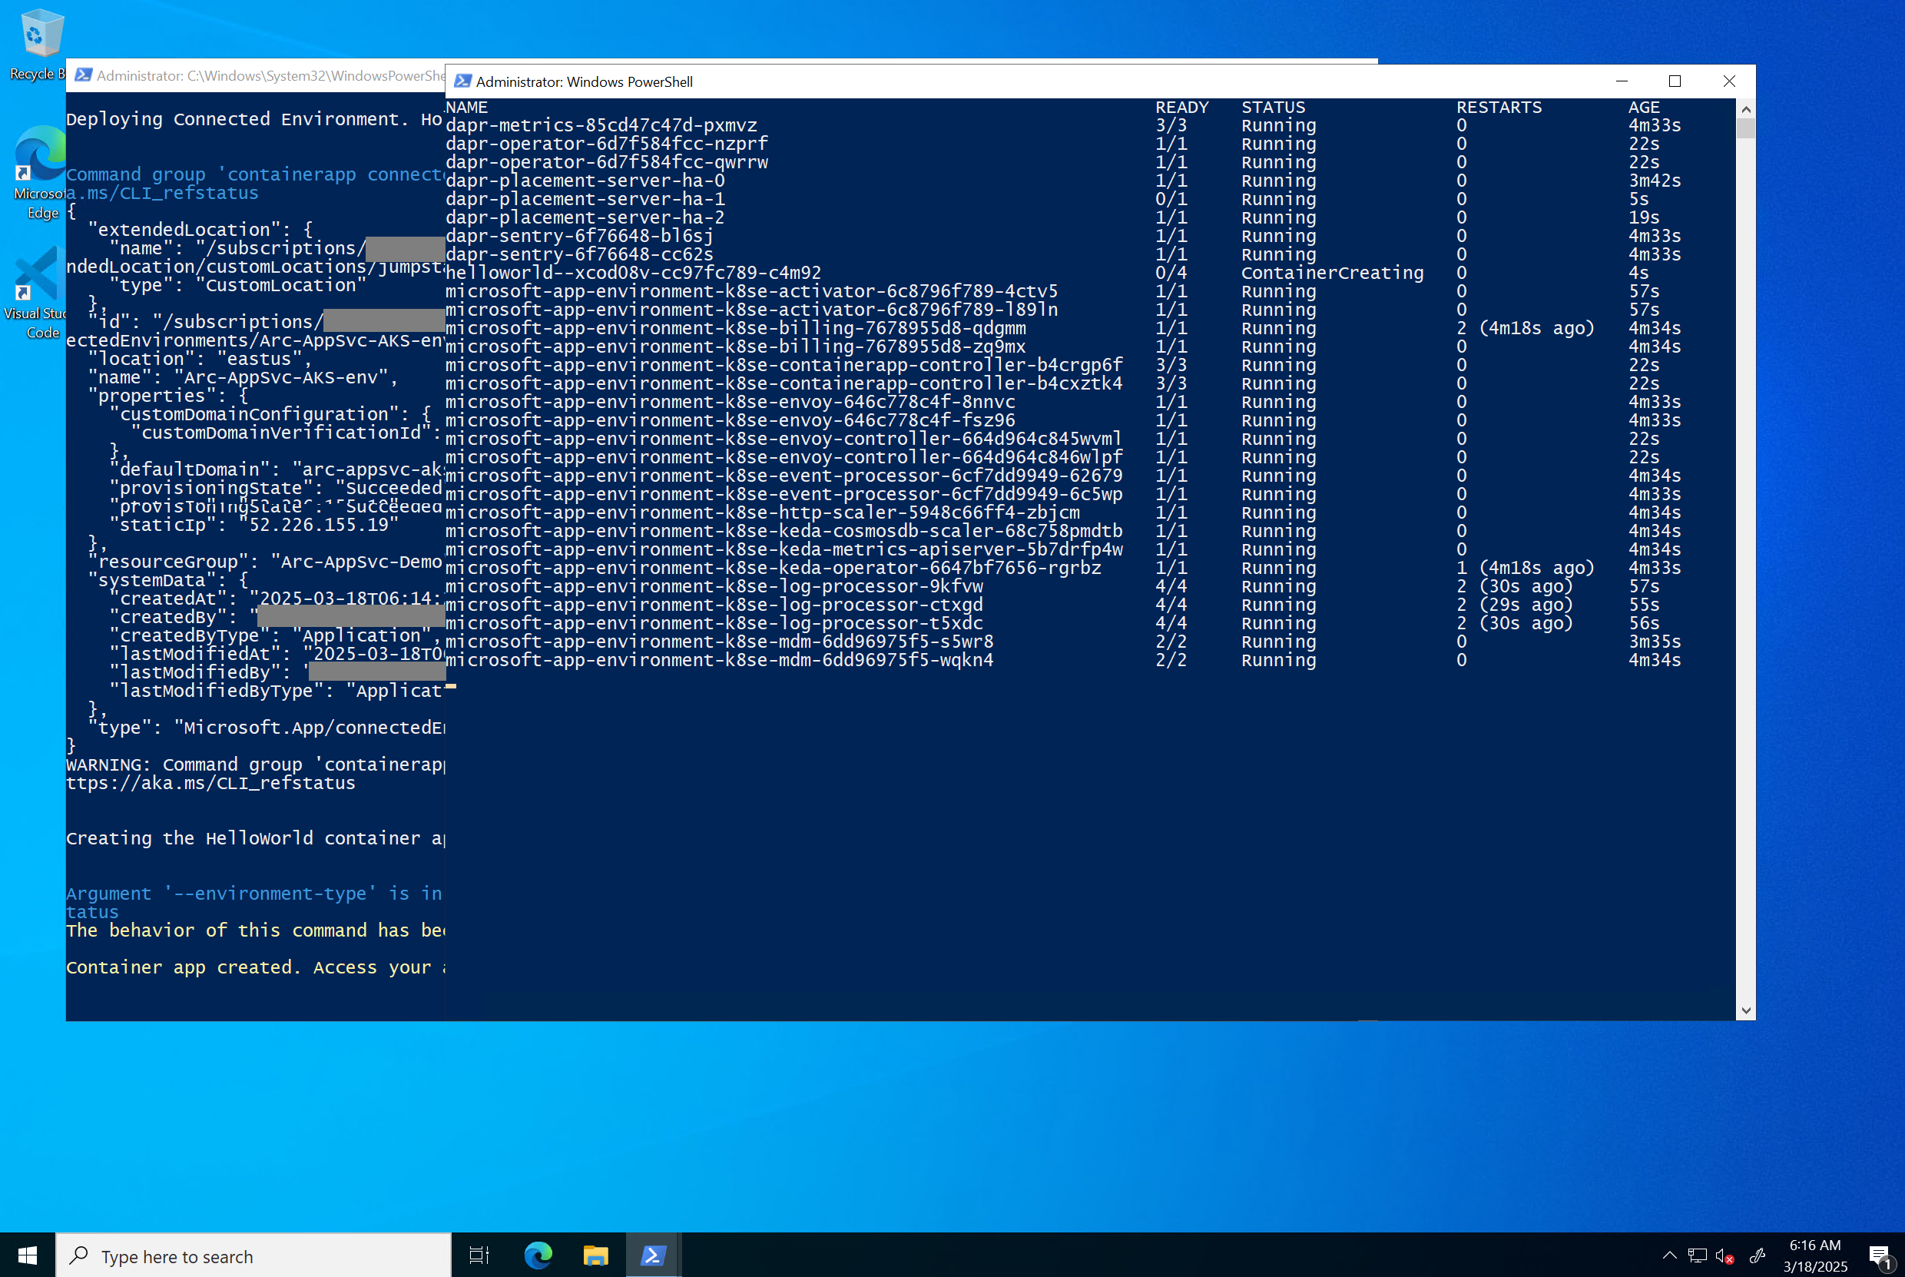This screenshot has height=1277, width=1905.
Task: Switch to PowerShell via the taskbar icon
Action: [x=653, y=1255]
